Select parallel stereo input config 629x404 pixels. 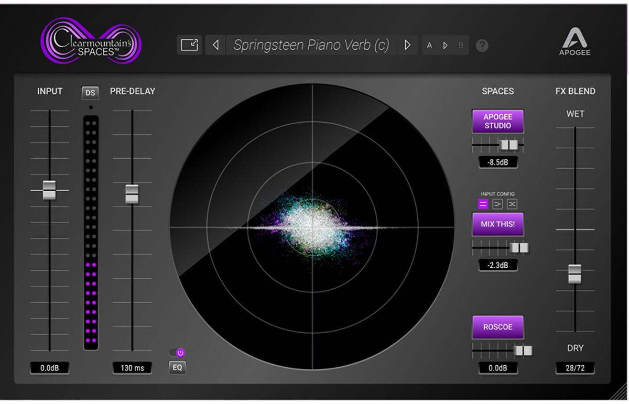click(483, 204)
